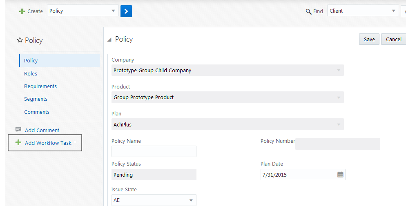This screenshot has width=406, height=206.
Task: Click the green plus Add Workflow Task icon
Action: tap(18, 143)
